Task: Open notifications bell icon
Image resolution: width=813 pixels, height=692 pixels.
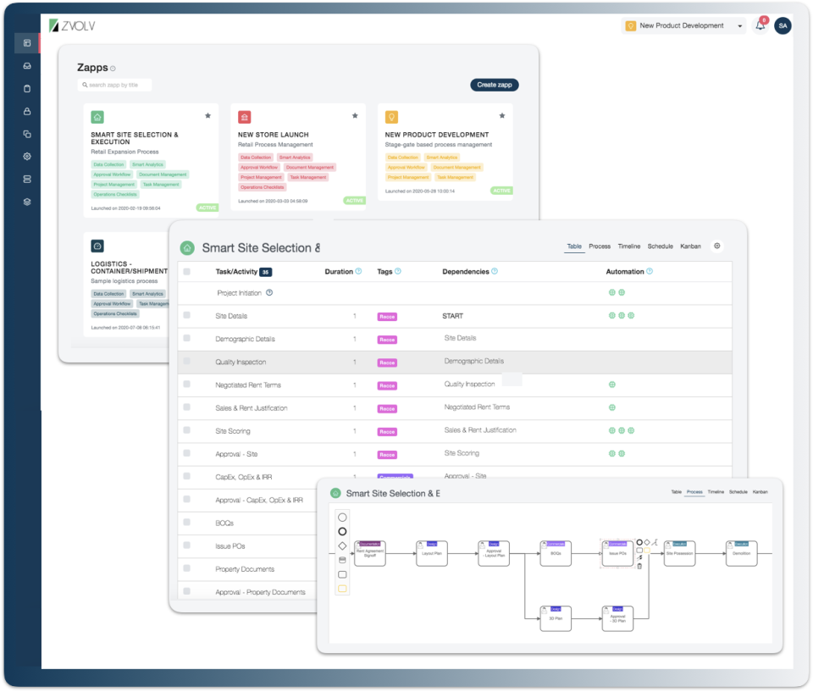Action: tap(760, 25)
